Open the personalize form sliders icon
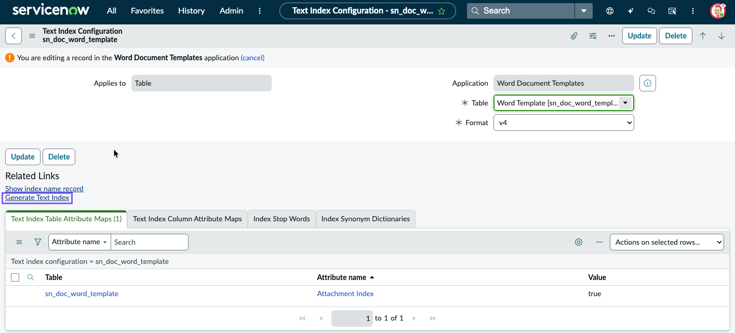735x333 pixels. (593, 36)
